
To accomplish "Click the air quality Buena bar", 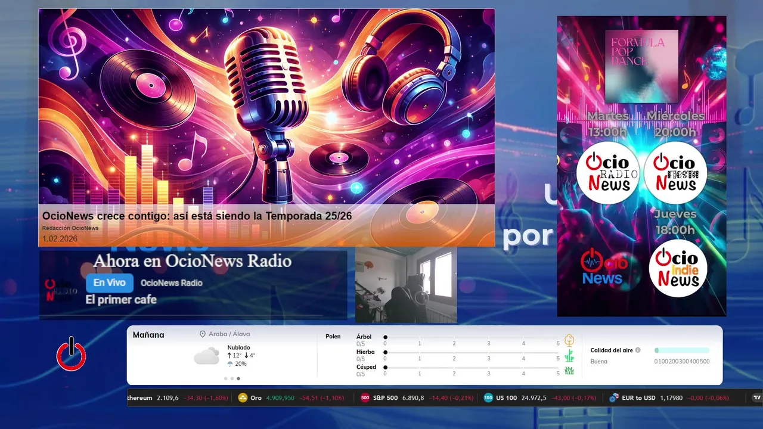I will (682, 350).
